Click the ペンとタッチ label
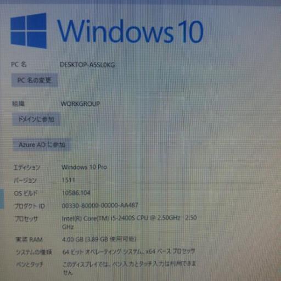The image size is (281, 281). click(30, 265)
